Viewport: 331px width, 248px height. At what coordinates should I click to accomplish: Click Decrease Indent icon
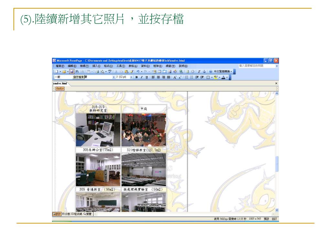click(x=197, y=77)
